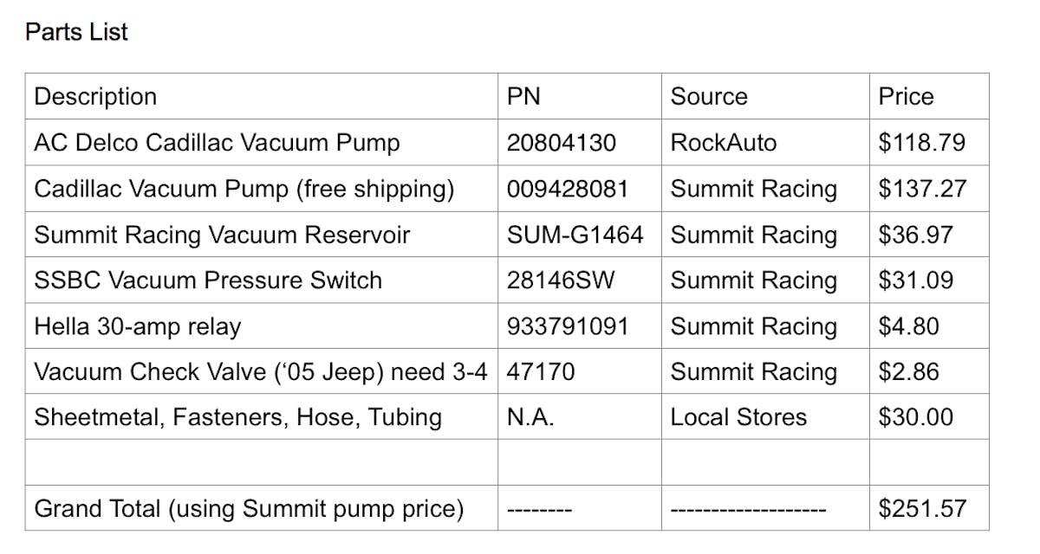The height and width of the screenshot is (554, 1040).
Task: Click the Grand Total description cell
Action: pos(248,508)
